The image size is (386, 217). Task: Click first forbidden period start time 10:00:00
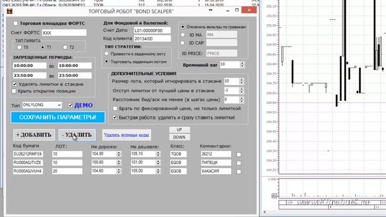click(30, 66)
